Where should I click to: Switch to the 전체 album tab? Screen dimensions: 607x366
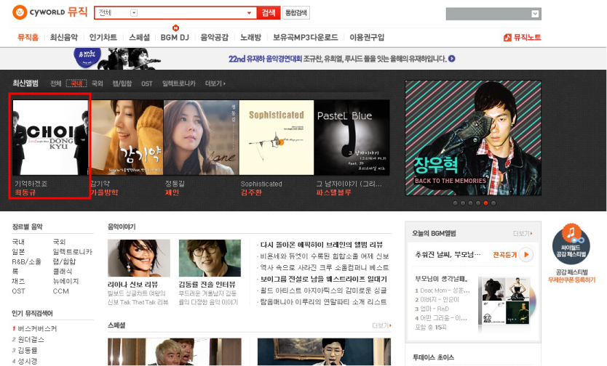pos(56,84)
